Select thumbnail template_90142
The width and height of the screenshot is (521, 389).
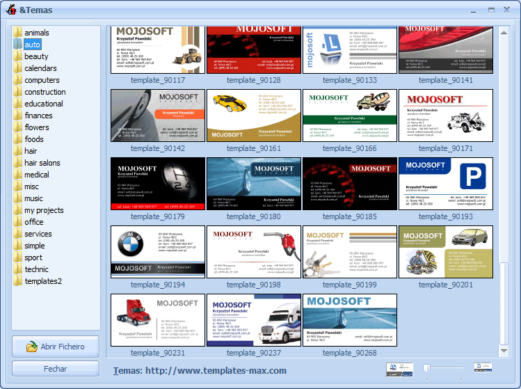tap(158, 116)
